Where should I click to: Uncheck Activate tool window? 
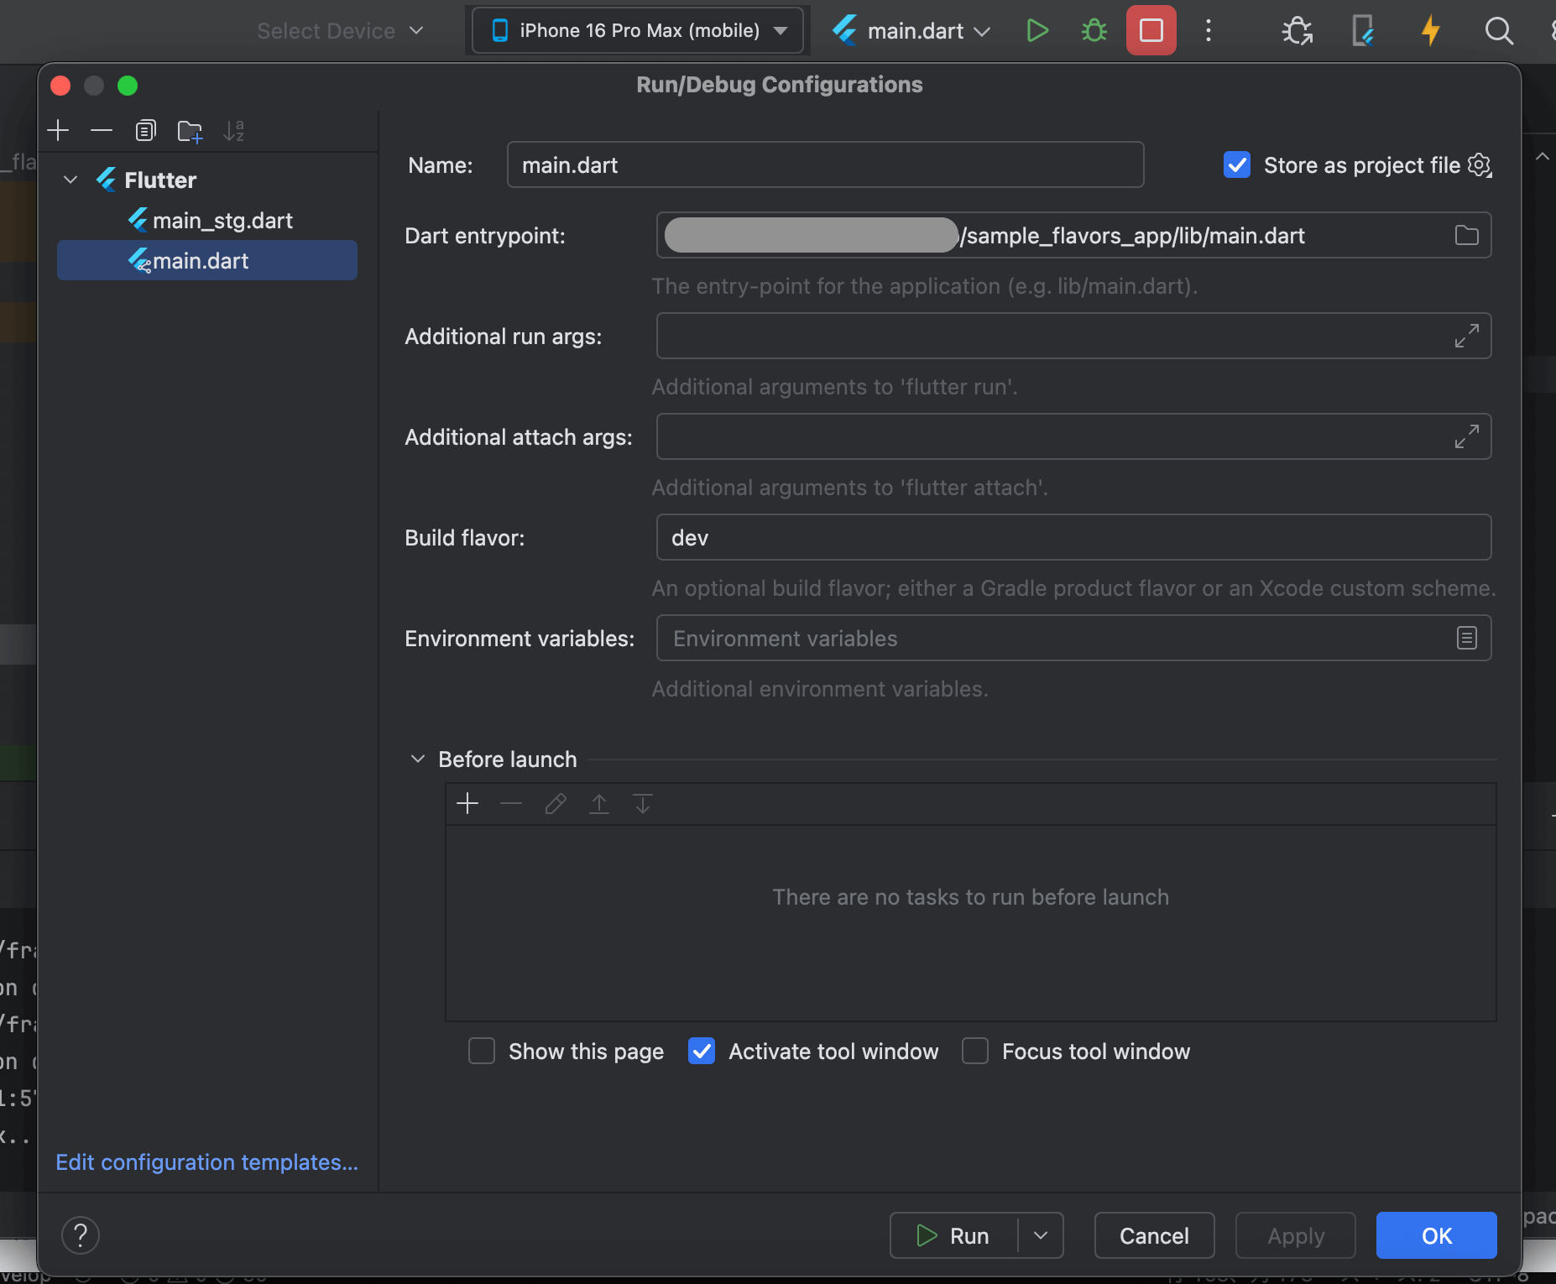pyautogui.click(x=702, y=1051)
